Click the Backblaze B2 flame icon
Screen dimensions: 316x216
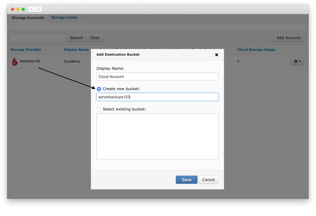(15, 61)
